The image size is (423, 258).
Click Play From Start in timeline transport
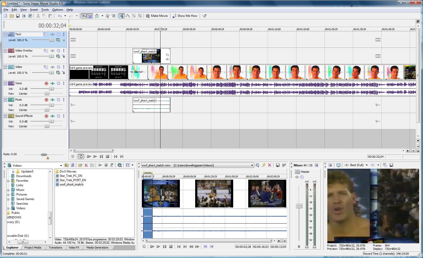pos(89,156)
